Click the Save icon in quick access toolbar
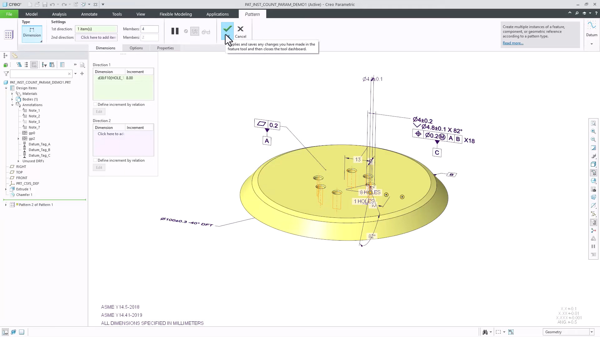 45,4
